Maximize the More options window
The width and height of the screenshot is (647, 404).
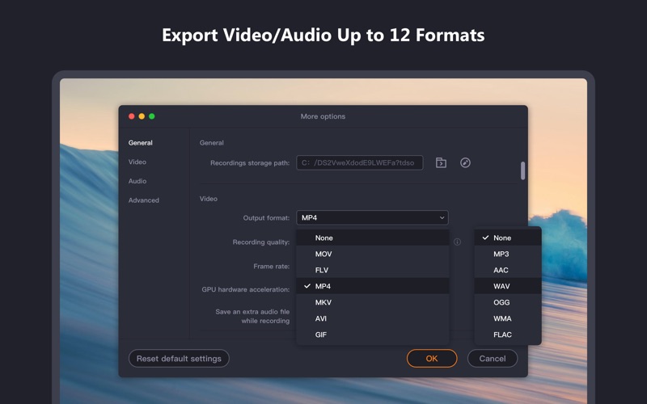[152, 116]
